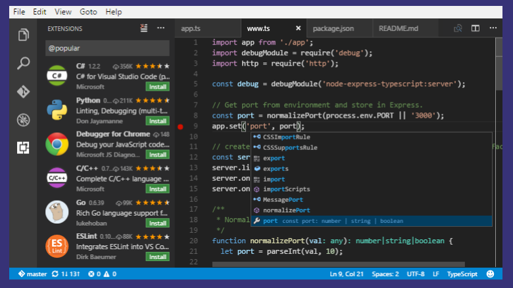Click the warnings triangle in status bar
The height and width of the screenshot is (288, 513).
click(107, 274)
